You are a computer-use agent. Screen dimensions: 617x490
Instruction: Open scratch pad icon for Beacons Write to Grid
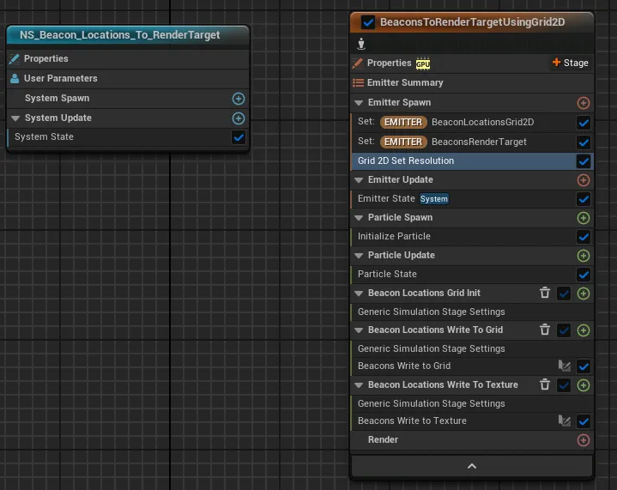click(x=565, y=366)
